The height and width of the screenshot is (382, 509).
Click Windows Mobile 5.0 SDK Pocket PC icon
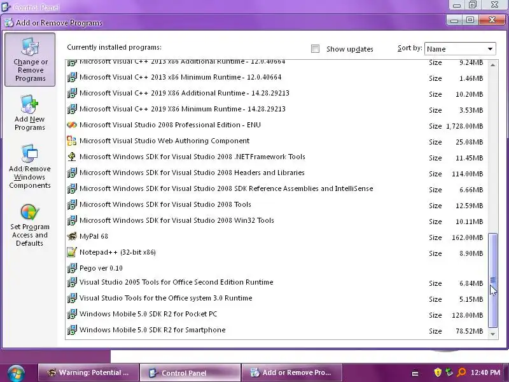coord(72,314)
